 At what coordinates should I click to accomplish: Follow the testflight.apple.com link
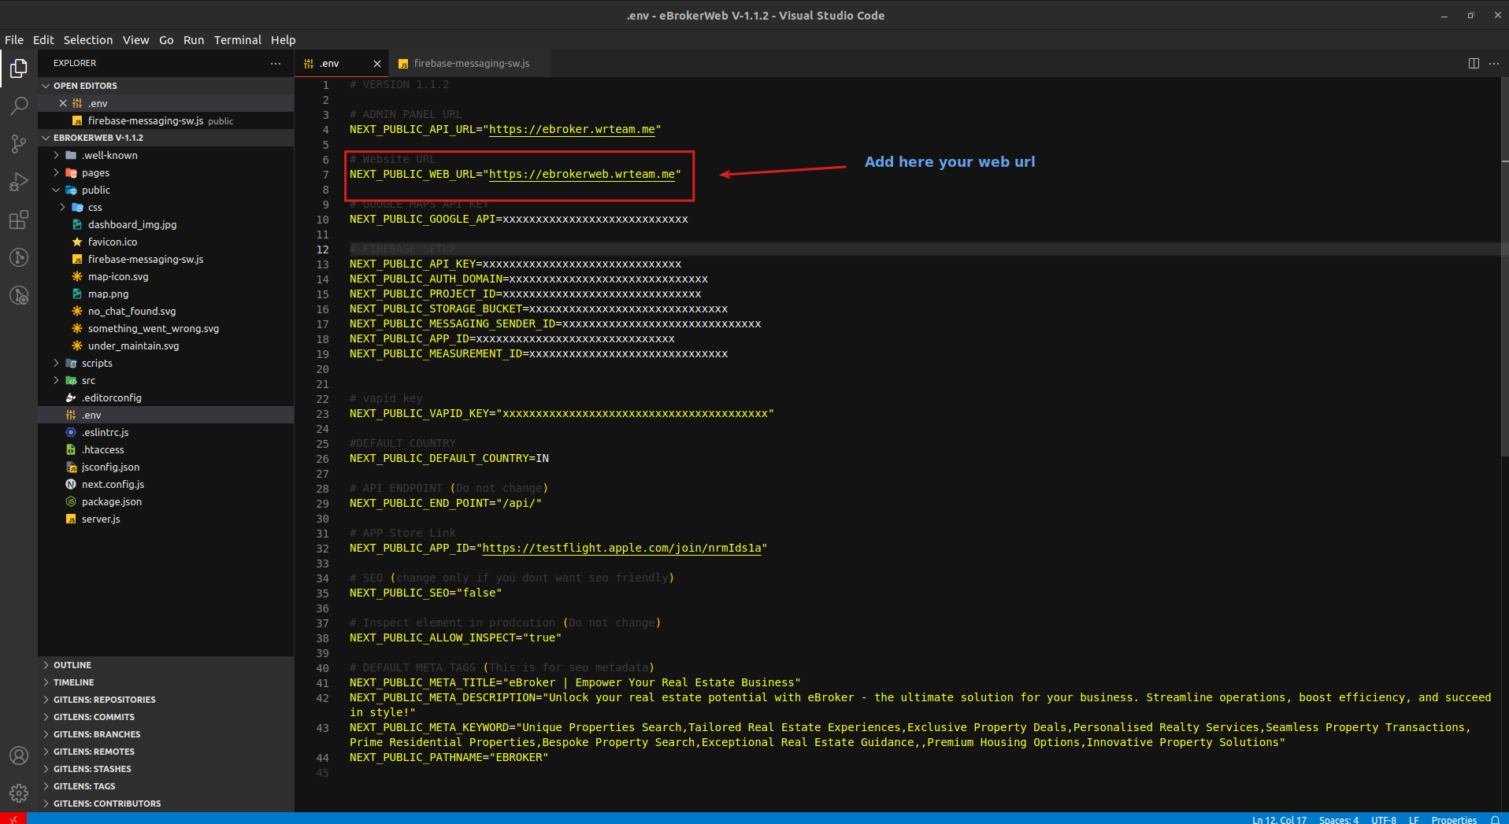pyautogui.click(x=621, y=548)
